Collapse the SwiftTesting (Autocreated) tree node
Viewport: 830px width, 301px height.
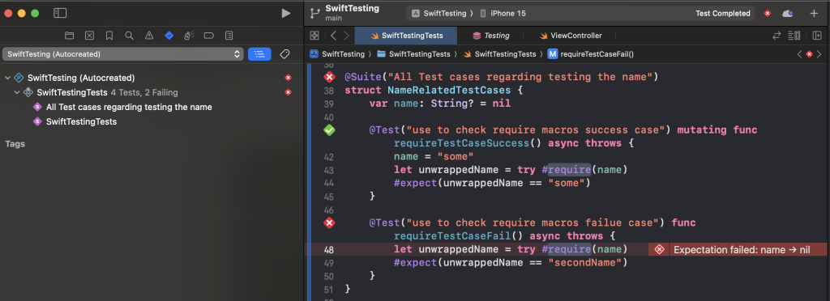(7, 78)
